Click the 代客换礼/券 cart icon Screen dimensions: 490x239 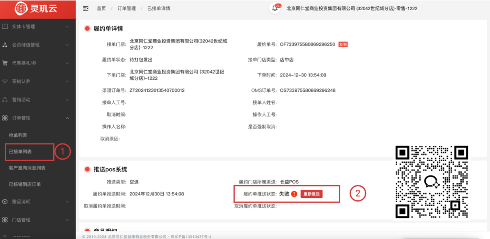tap(5, 63)
